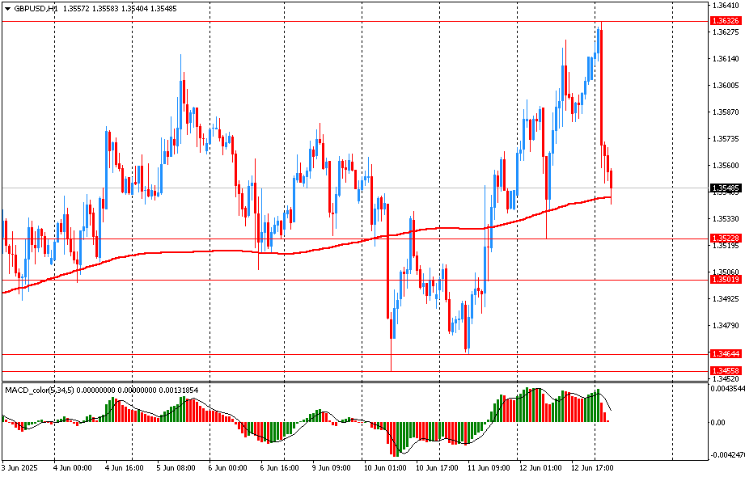
Task: Click the 3 Jun 2025 date label
Action: coord(21,468)
